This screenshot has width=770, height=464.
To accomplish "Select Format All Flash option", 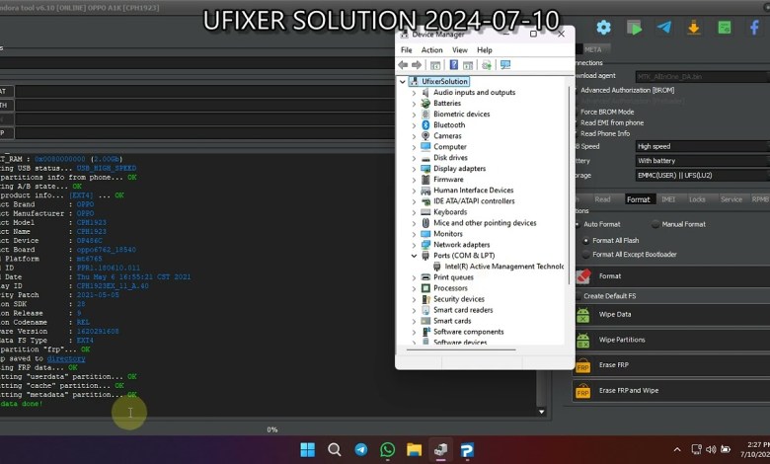I will (585, 241).
